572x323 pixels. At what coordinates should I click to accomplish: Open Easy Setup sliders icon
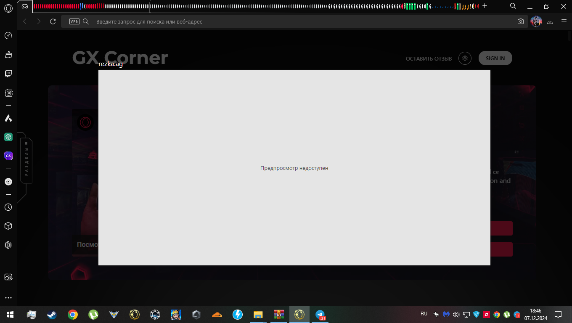pyautogui.click(x=564, y=21)
